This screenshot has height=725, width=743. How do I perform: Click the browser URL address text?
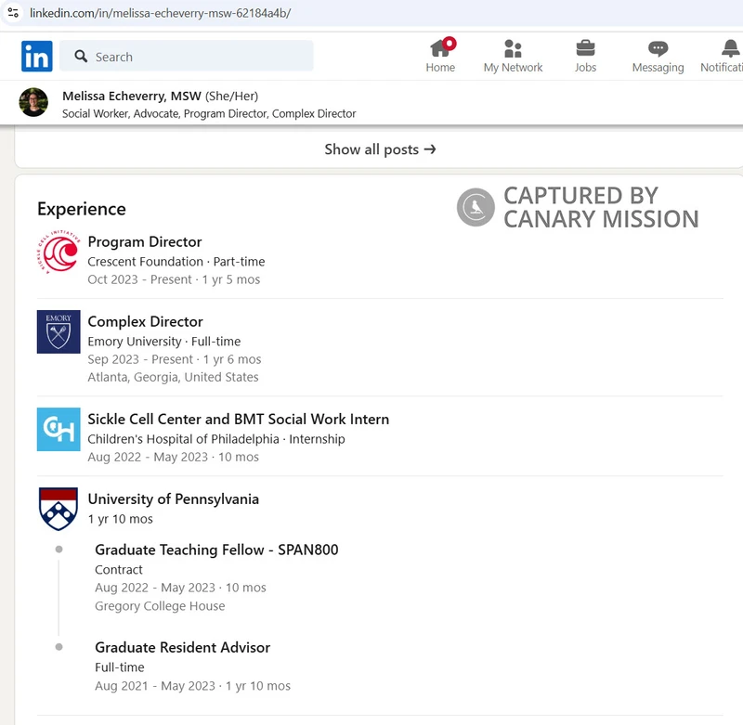pyautogui.click(x=160, y=13)
